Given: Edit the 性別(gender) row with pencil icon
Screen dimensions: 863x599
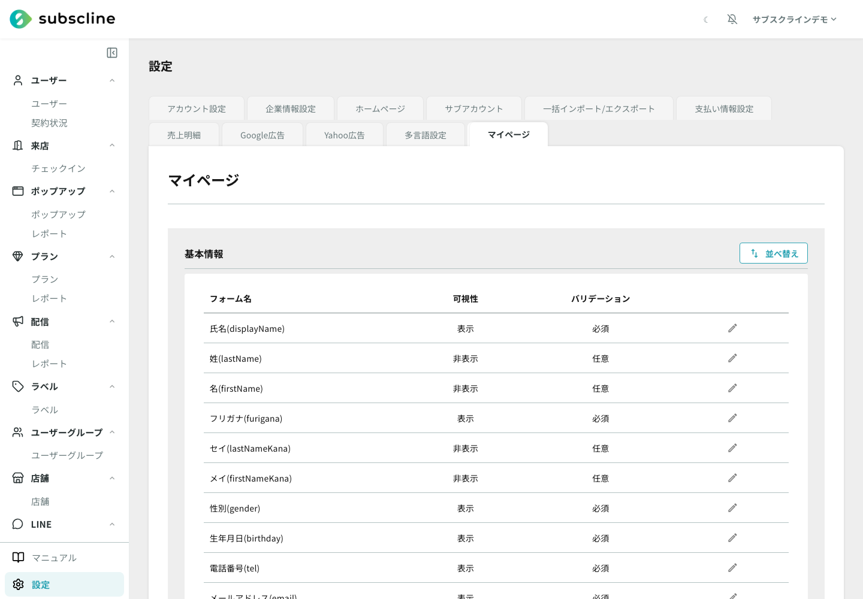Looking at the screenshot, I should point(732,508).
